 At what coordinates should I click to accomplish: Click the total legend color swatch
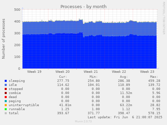(x=6, y=113)
